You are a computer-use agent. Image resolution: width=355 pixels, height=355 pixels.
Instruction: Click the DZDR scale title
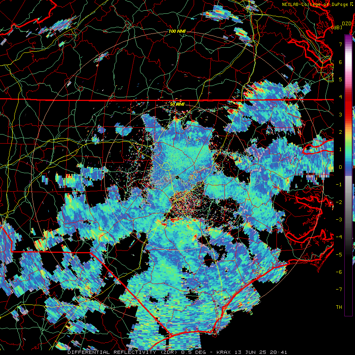click(346, 24)
